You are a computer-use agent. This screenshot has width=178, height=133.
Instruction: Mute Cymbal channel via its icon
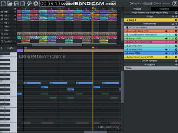2,41
